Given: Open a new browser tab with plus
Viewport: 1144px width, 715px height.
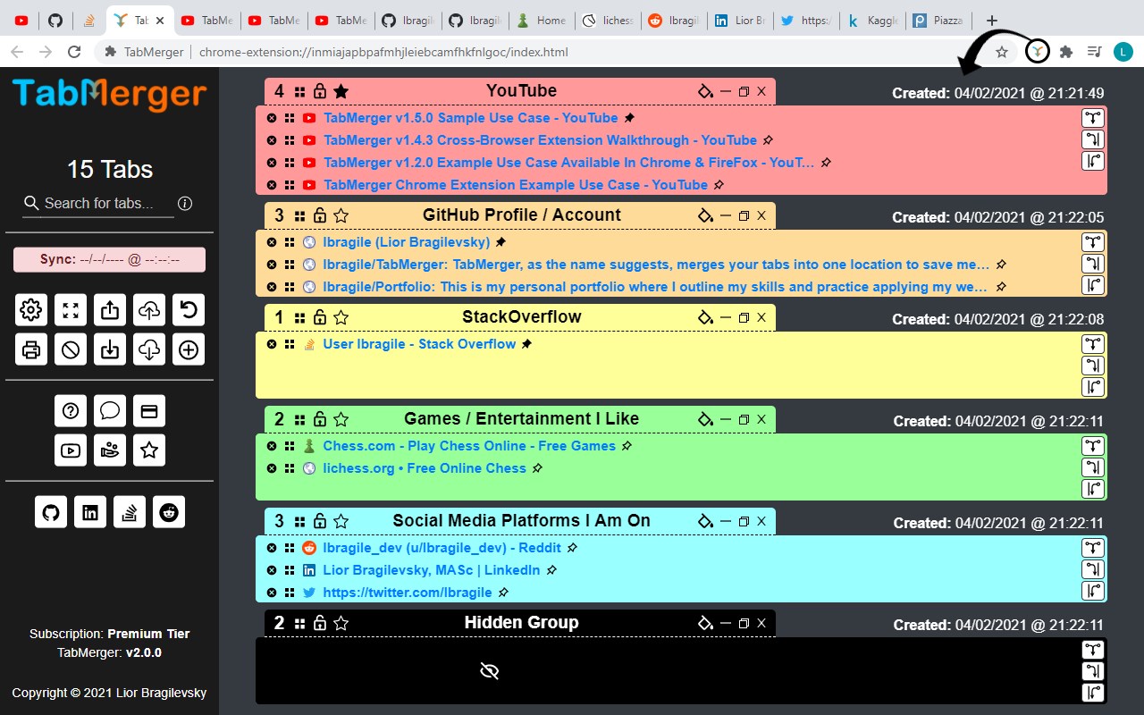Looking at the screenshot, I should 992,21.
